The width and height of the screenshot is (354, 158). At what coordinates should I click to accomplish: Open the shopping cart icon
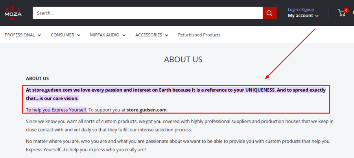(341, 13)
